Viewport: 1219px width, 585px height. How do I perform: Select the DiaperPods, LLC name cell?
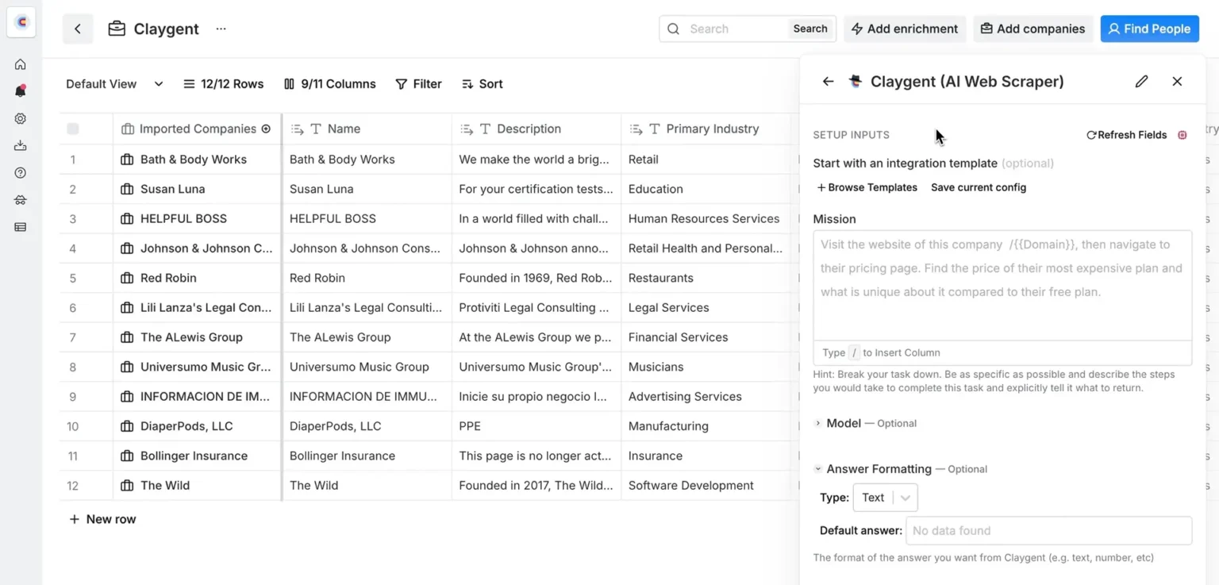click(367, 426)
